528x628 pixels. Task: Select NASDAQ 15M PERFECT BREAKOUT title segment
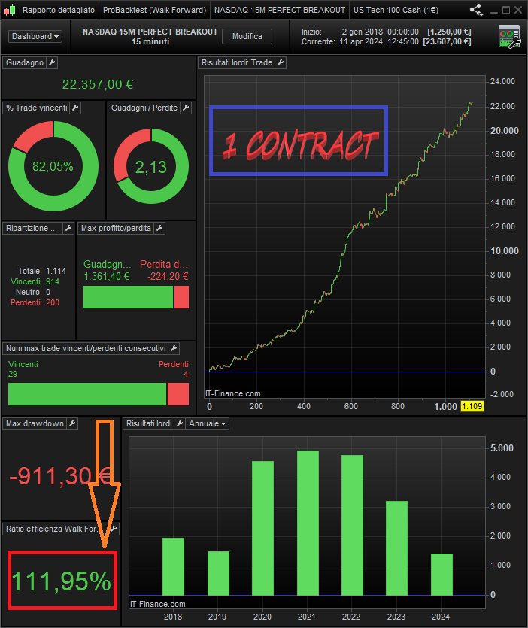[280, 10]
